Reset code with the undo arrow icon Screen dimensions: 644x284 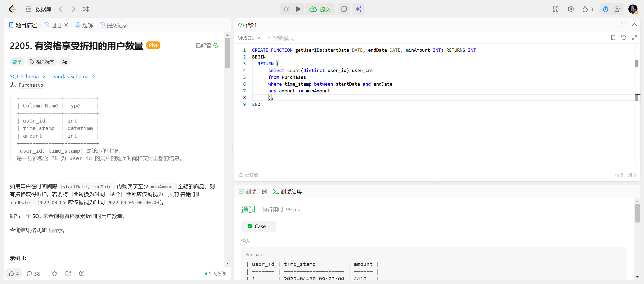coord(624,38)
